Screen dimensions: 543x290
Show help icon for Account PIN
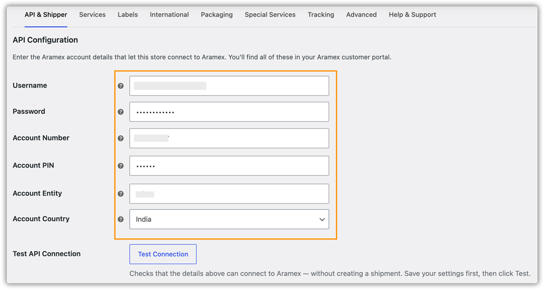(121, 166)
